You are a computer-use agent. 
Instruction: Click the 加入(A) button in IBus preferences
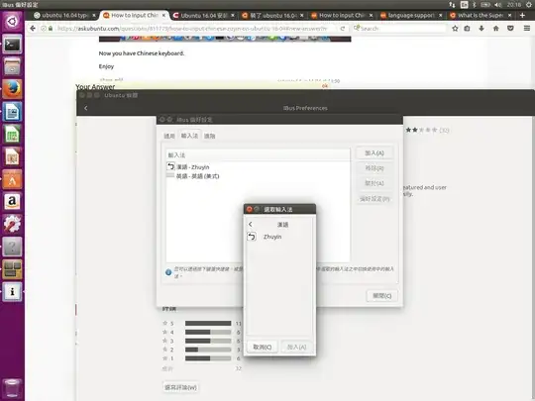(x=374, y=153)
